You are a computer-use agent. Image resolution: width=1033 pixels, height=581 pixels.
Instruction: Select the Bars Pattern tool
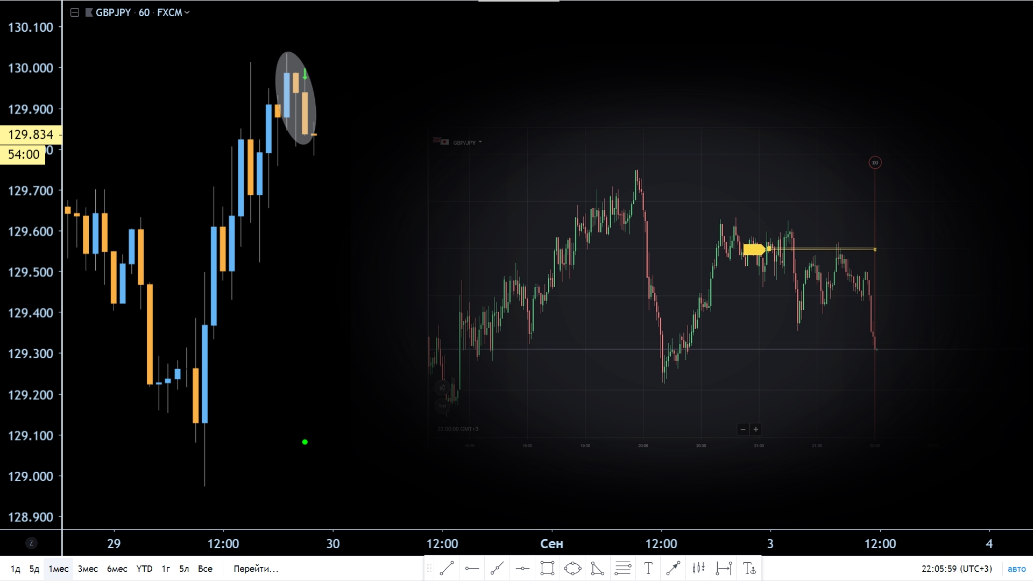coord(698,568)
